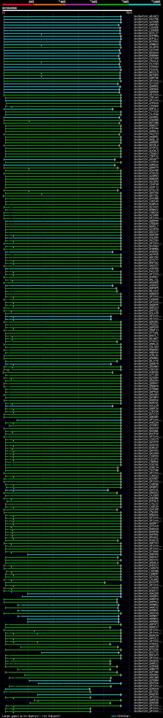Click the red 20% identity legend color
The height and width of the screenshot is (718, 163).
point(18,5)
